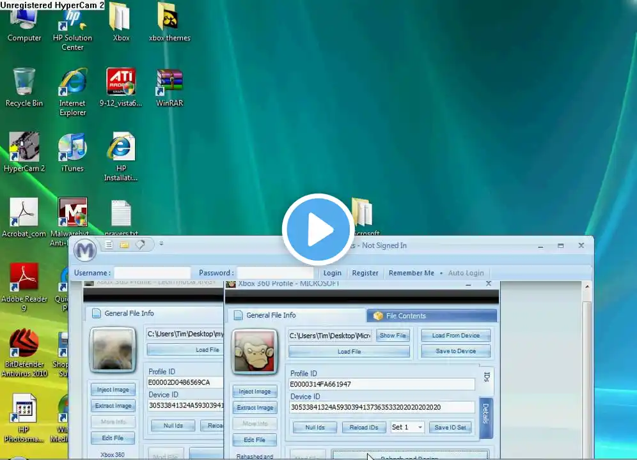Open the Set 1 dropdown
The height and width of the screenshot is (460, 637).
(x=407, y=427)
